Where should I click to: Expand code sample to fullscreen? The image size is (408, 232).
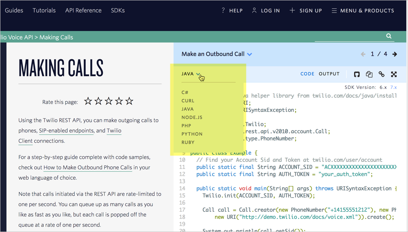click(394, 74)
